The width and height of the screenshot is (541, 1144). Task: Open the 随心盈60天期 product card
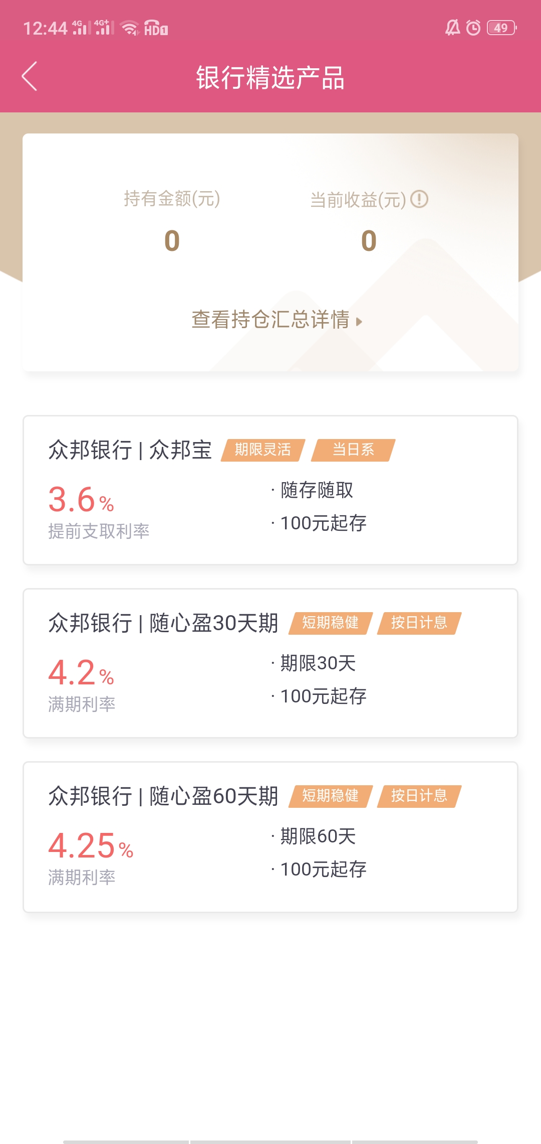(270, 837)
